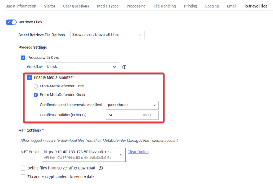Uncheck Process with Core checkbox

[23, 58]
